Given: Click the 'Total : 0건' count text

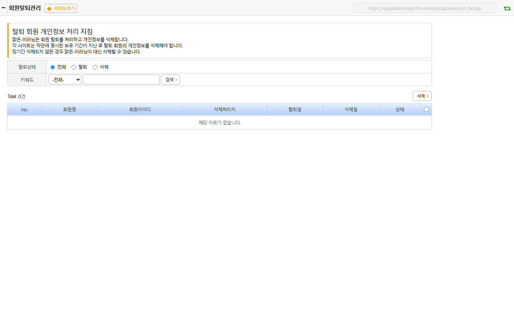Looking at the screenshot, I should [x=16, y=96].
